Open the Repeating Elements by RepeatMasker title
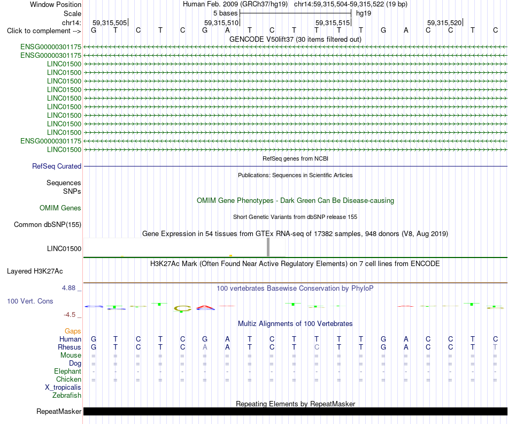This screenshot has width=508, height=424. 295,404
